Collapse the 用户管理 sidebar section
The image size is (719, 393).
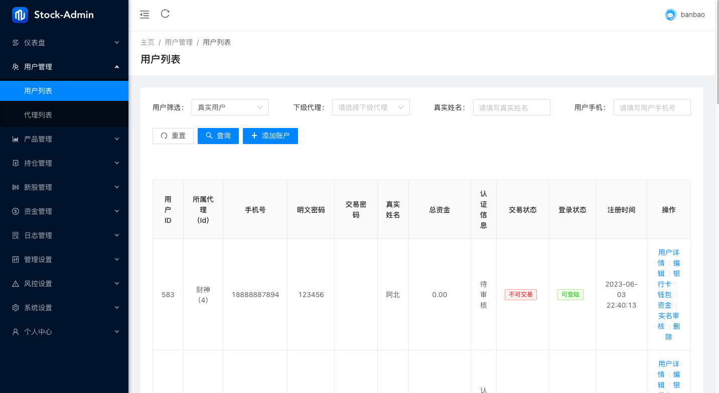pyautogui.click(x=64, y=67)
